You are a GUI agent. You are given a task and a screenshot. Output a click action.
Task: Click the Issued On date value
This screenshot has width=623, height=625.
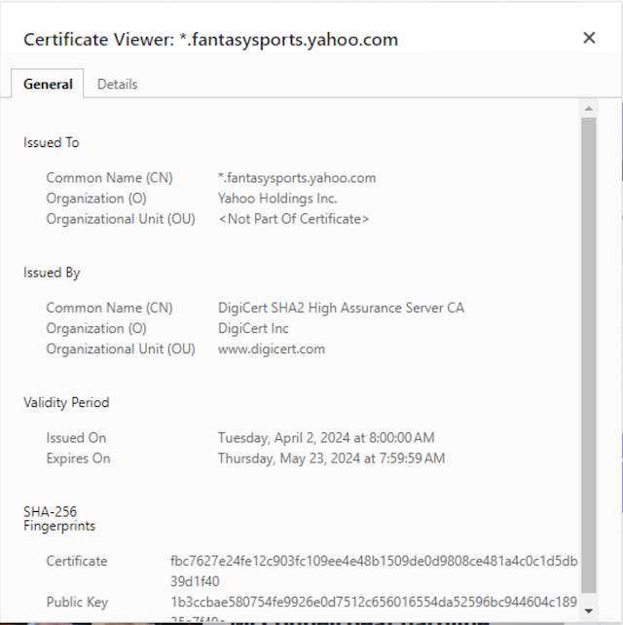click(326, 438)
